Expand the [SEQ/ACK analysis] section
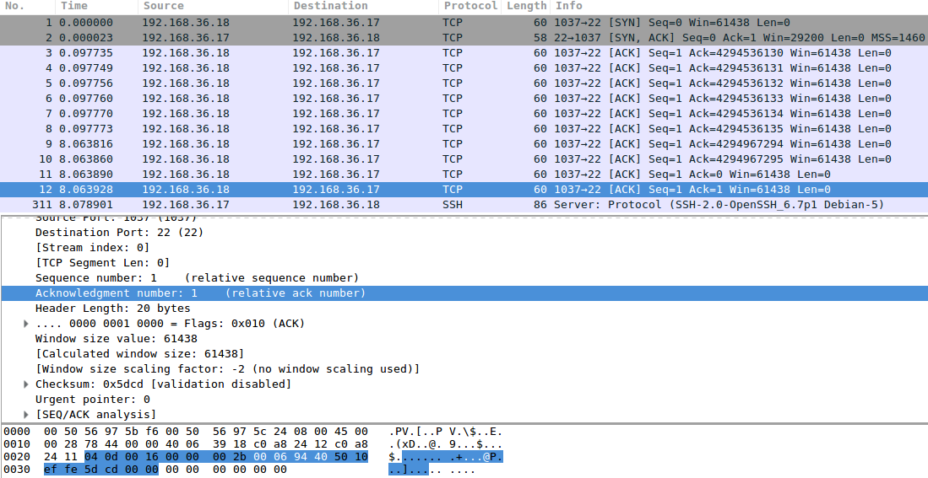Screen dimensions: 928x478 [x=26, y=415]
